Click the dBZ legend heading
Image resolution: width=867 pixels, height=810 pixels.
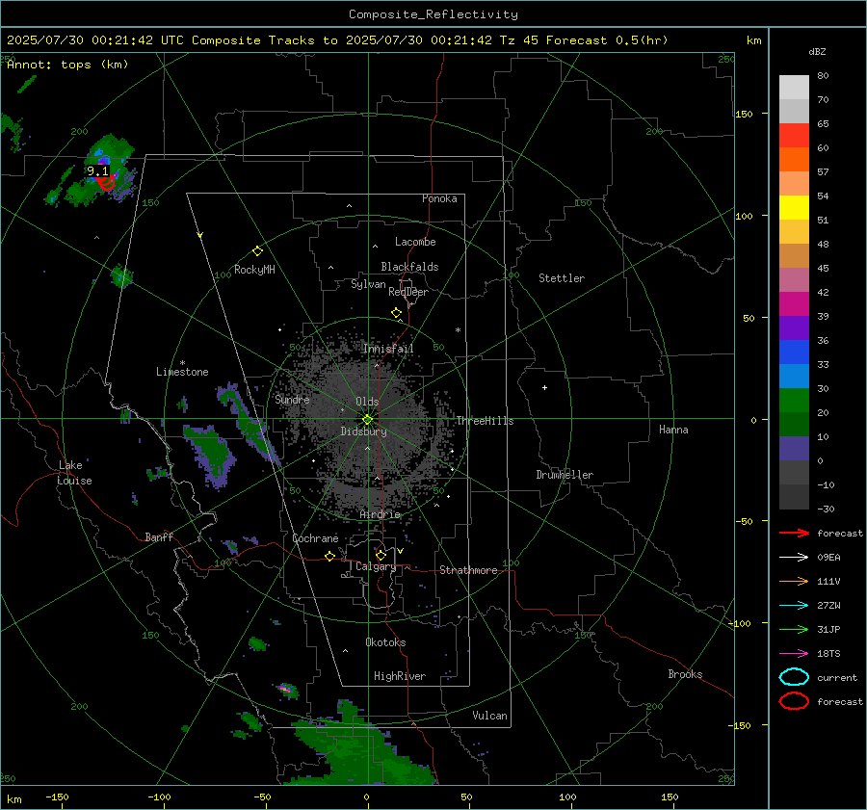817,51
